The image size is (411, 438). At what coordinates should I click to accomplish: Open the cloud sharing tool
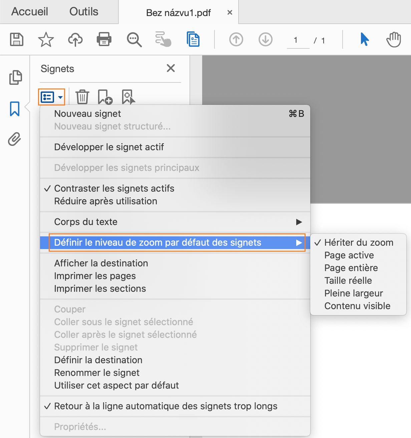pos(75,39)
